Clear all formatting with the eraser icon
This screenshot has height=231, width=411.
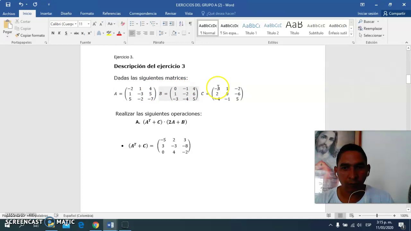123,24
